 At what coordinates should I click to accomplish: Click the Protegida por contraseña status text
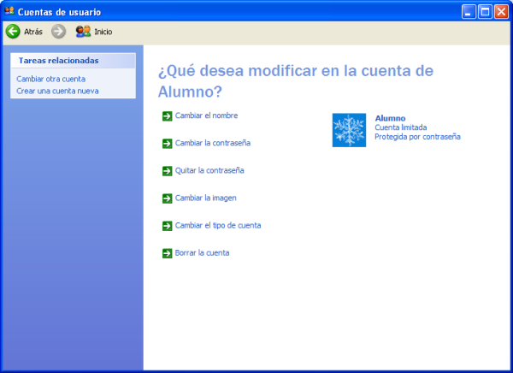pyautogui.click(x=417, y=136)
